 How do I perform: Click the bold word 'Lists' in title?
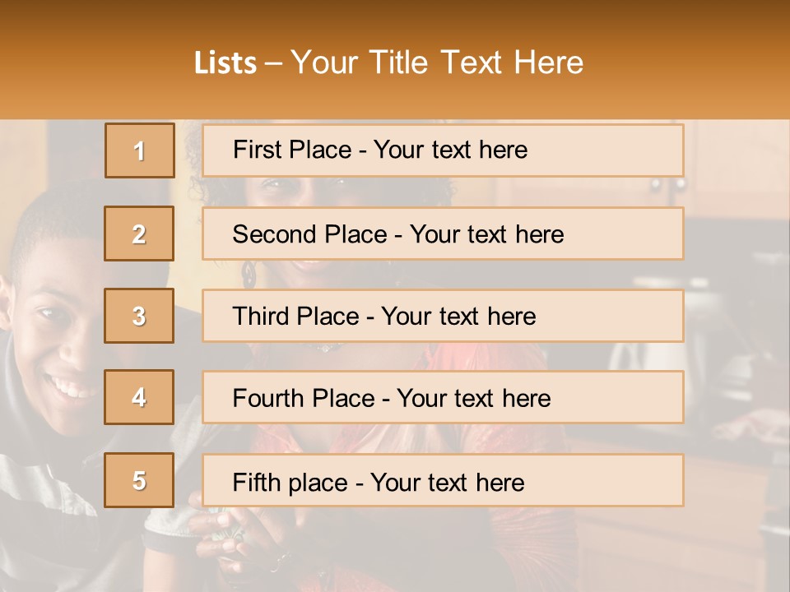(225, 62)
